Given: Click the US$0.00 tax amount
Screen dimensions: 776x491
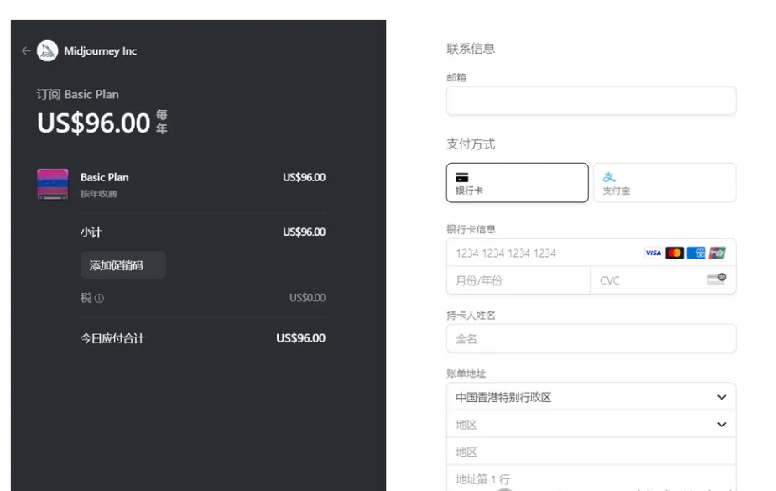Looking at the screenshot, I should (307, 297).
